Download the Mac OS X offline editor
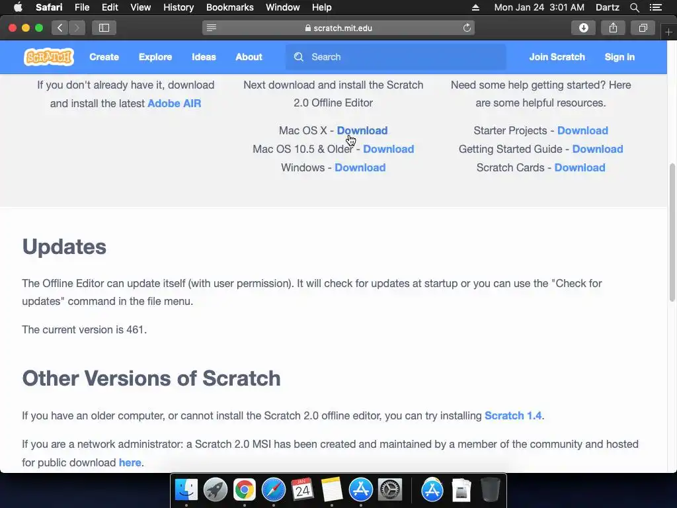 coord(362,130)
